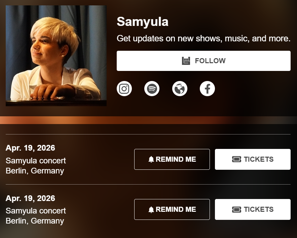
Task: Click the Bandsintown logo on Follow
Action: tap(186, 61)
